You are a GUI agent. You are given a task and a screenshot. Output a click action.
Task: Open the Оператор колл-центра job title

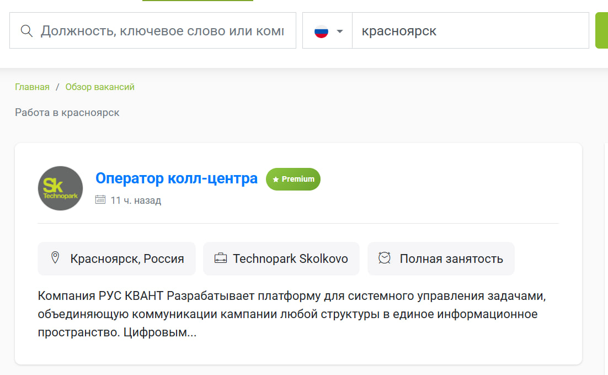(177, 178)
